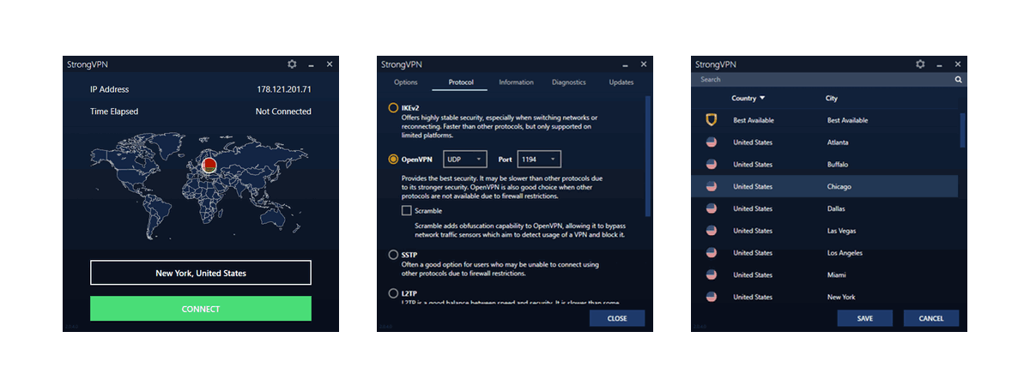Switch to the Information tab
Viewport: 1030px width, 386px height.
coord(516,82)
